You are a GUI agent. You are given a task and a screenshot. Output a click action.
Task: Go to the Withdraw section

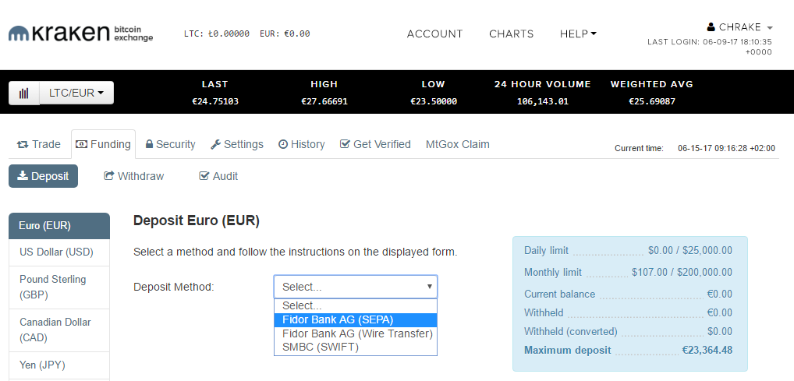(x=134, y=176)
